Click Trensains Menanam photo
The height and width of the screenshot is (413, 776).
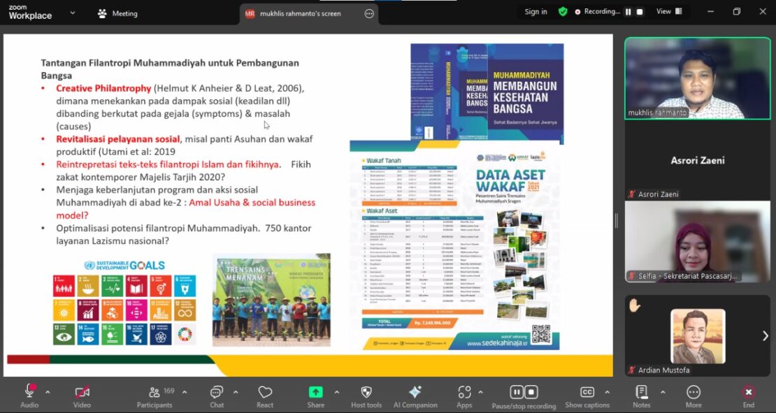pos(271,300)
